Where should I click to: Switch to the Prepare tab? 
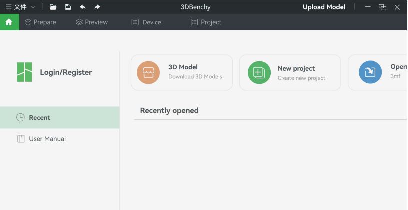(x=40, y=22)
